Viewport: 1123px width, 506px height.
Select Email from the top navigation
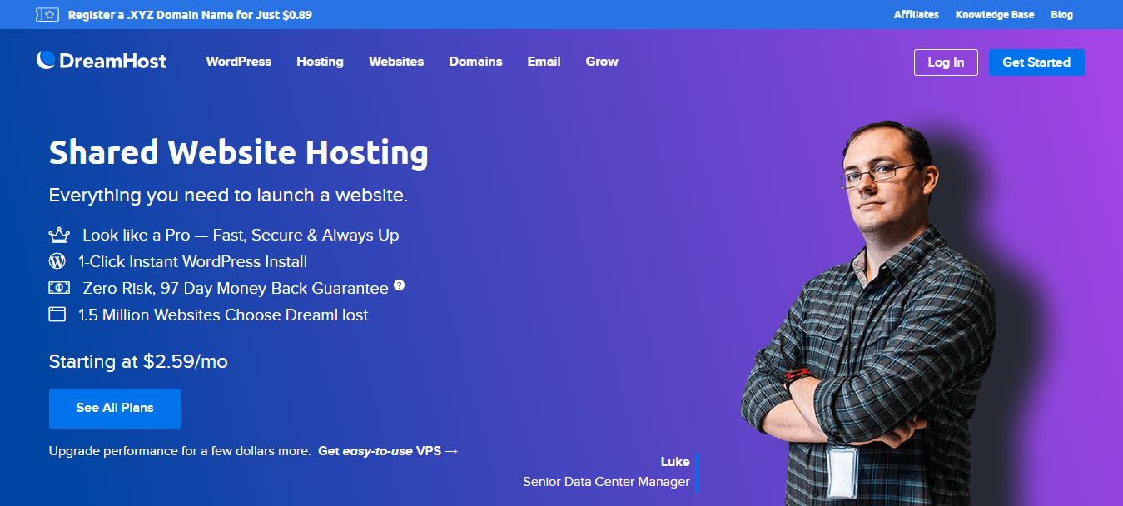click(544, 61)
